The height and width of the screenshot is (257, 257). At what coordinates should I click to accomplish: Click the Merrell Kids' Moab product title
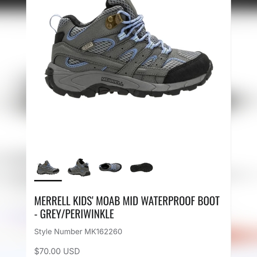127,207
